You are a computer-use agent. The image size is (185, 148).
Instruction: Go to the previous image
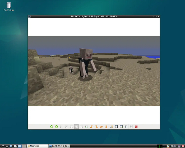point(52,127)
